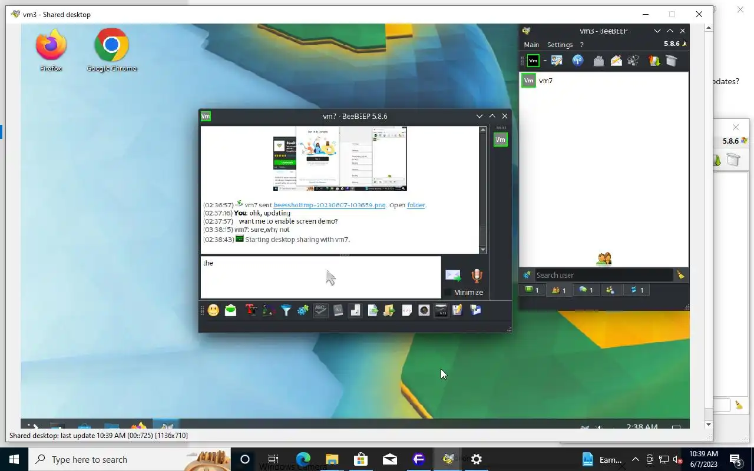Clear search with the broom icon
This screenshot has width=754, height=471.
[x=681, y=275]
